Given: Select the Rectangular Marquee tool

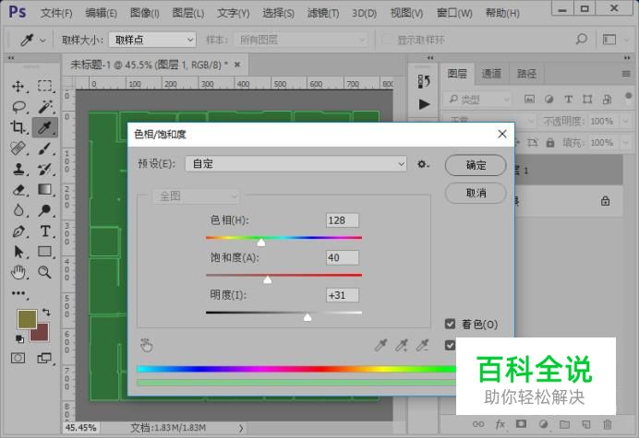Looking at the screenshot, I should (45, 86).
